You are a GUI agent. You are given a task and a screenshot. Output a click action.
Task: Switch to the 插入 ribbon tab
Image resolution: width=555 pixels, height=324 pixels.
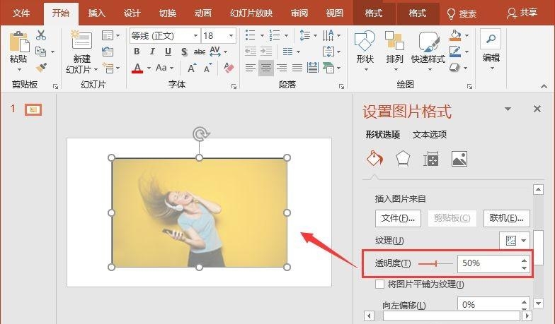tap(97, 13)
